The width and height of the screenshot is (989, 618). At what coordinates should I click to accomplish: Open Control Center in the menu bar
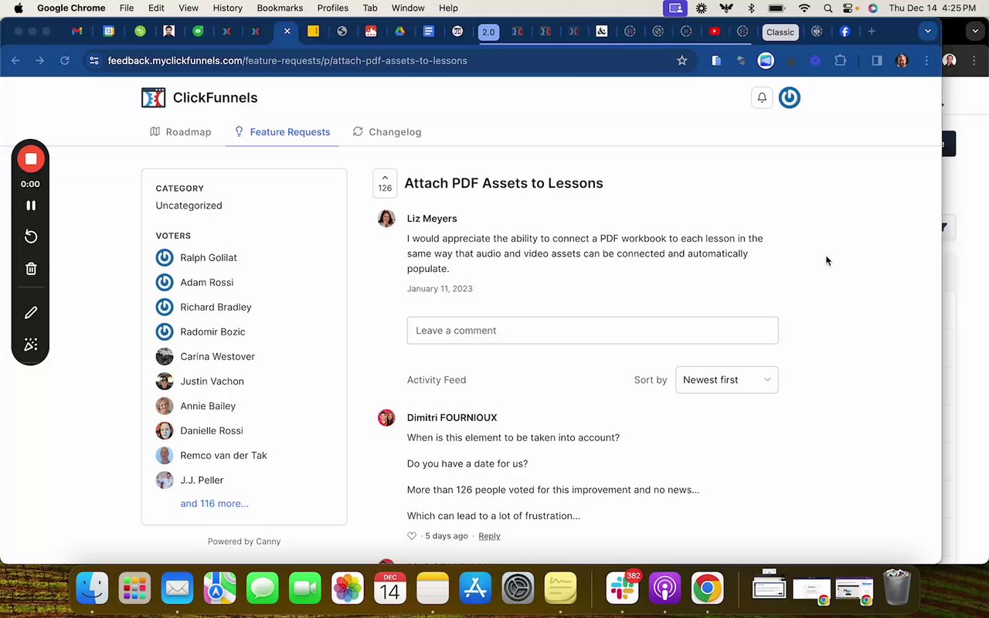tap(850, 8)
